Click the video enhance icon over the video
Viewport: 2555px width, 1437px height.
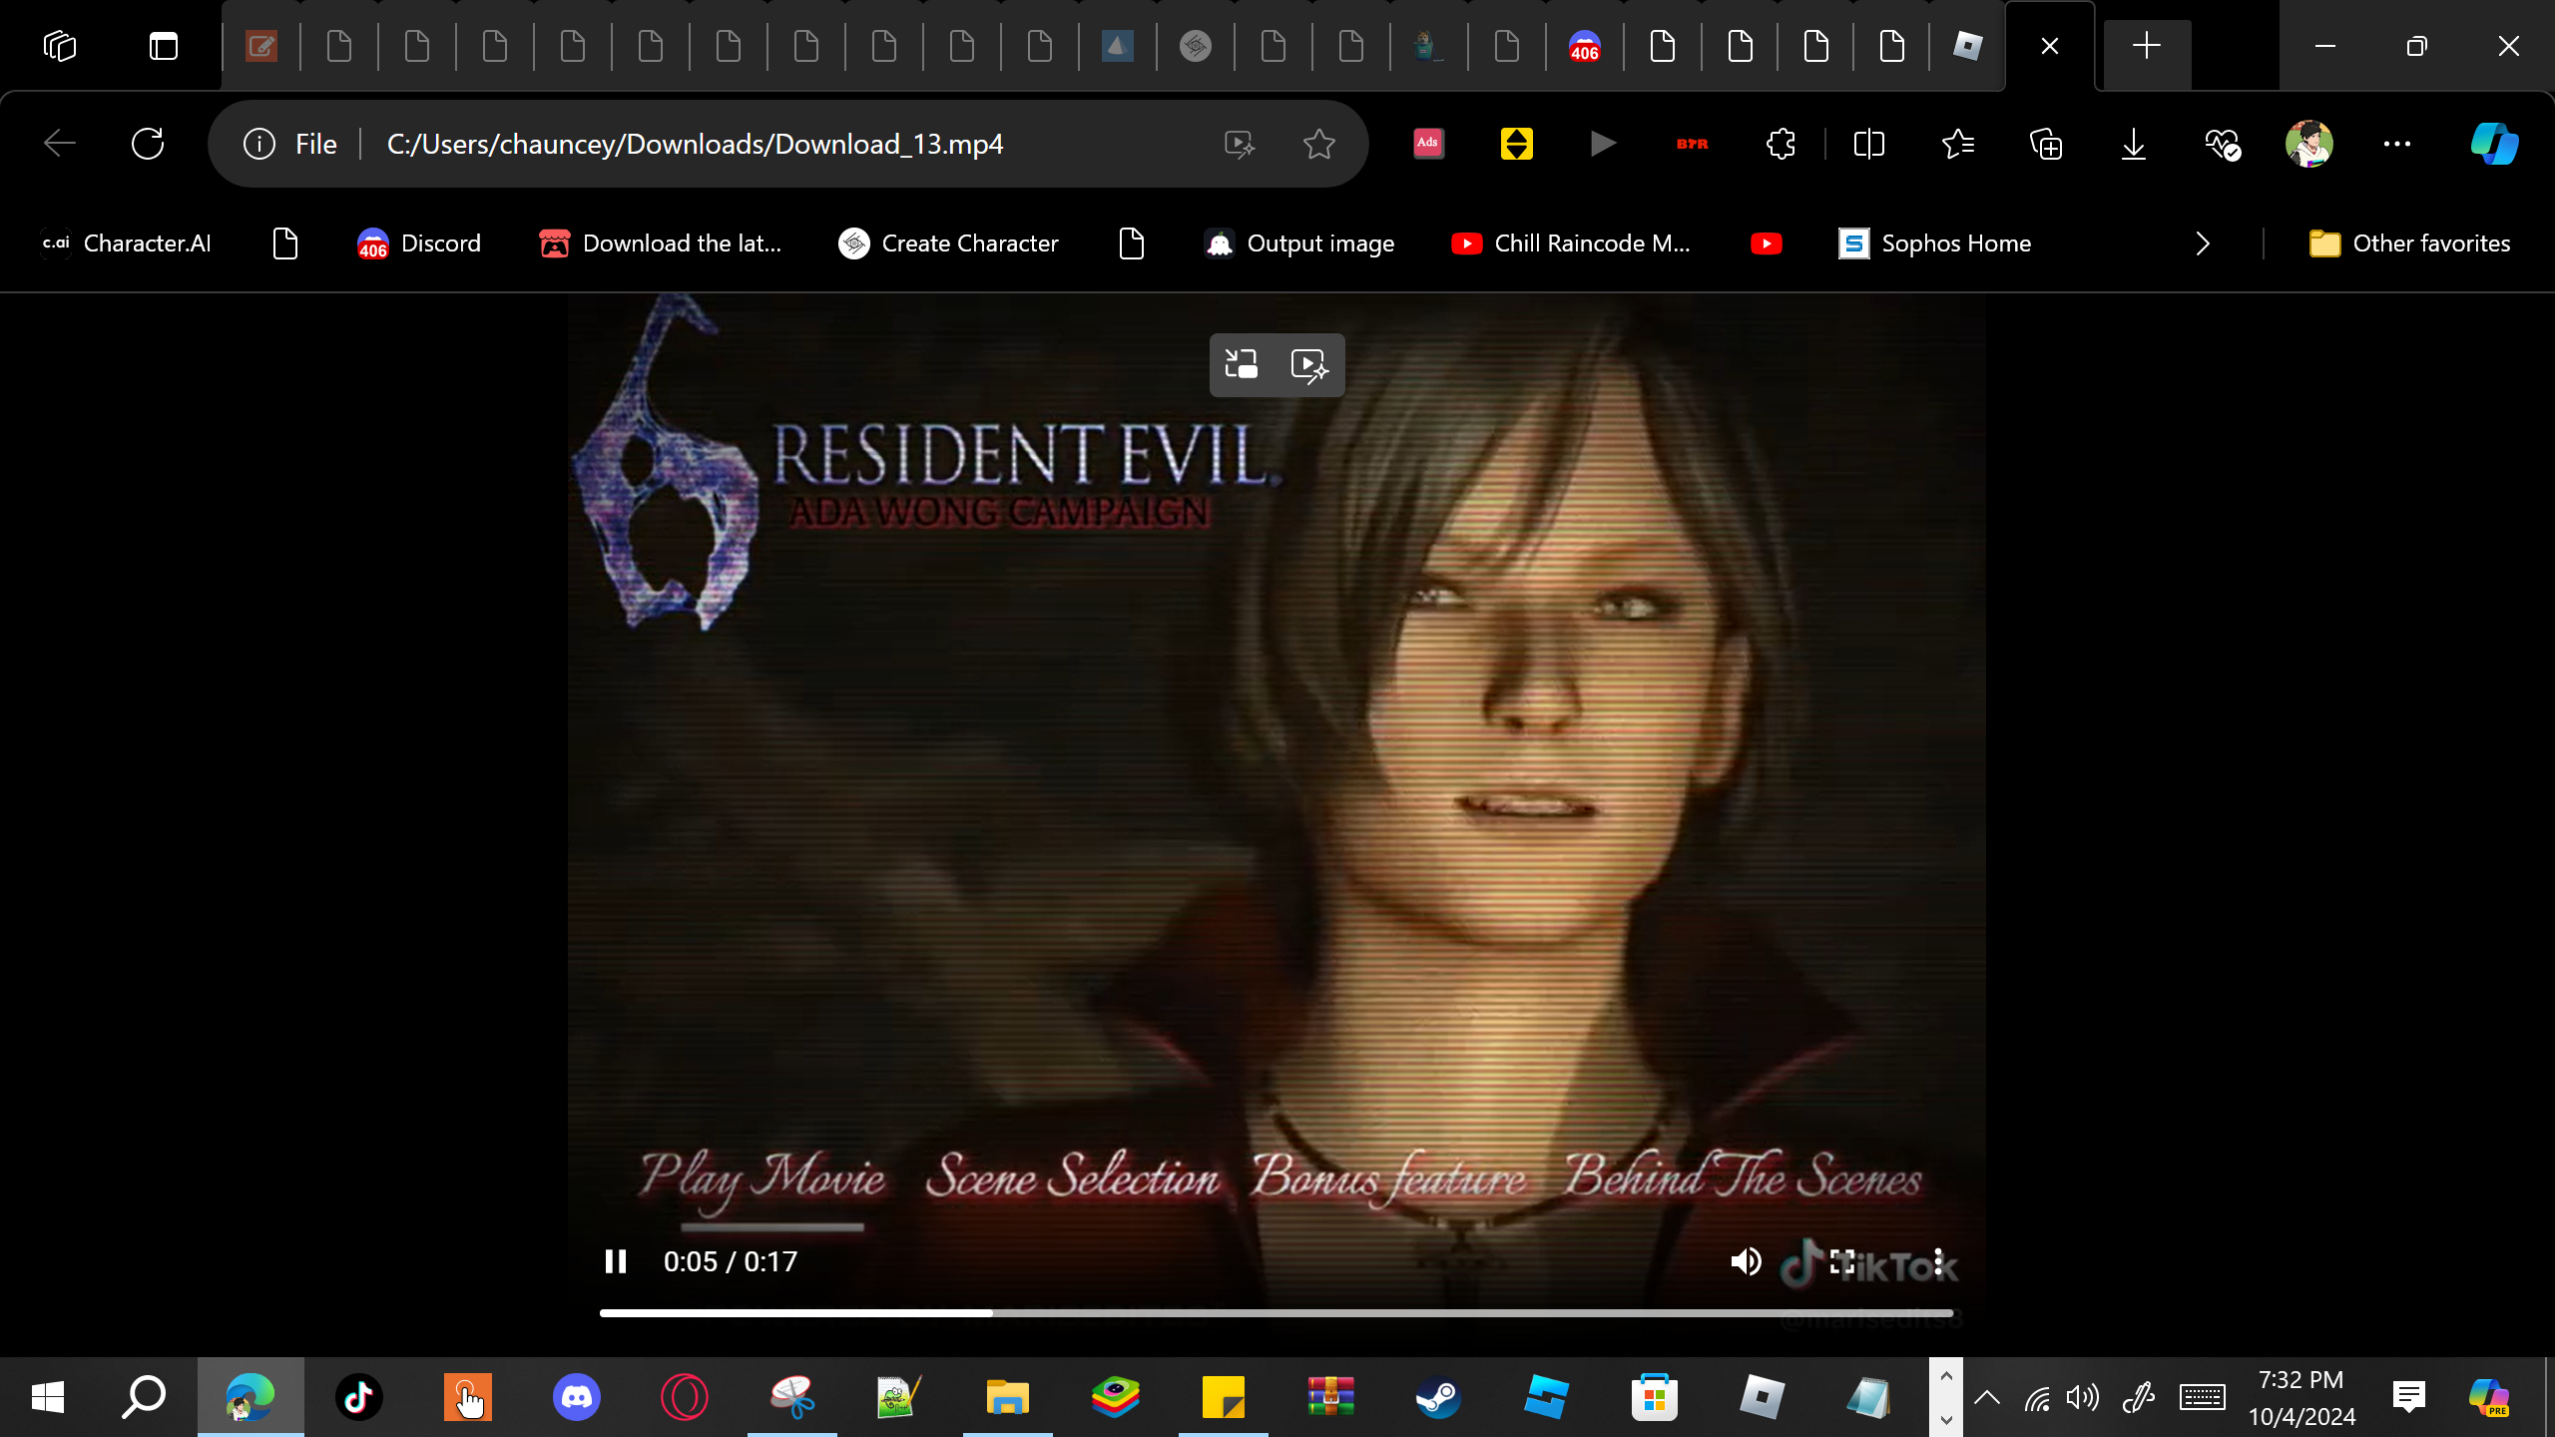coord(1309,364)
